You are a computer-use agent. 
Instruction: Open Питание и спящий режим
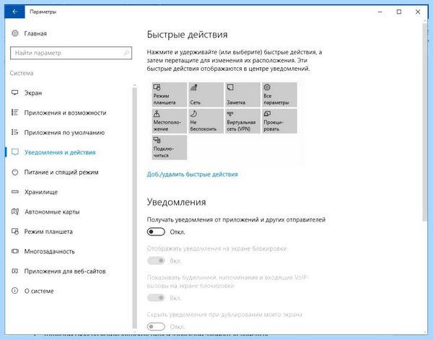pos(55,173)
